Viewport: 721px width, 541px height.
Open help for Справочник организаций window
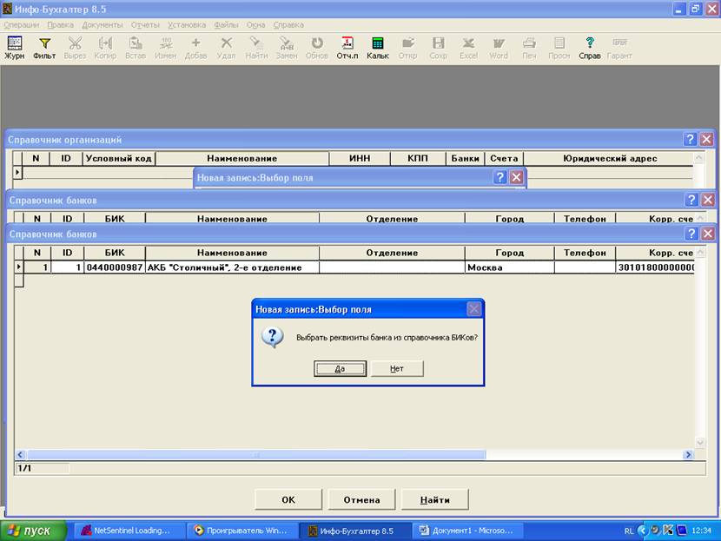click(690, 139)
